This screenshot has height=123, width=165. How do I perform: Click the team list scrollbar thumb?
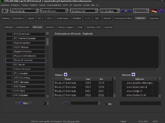[47, 42]
